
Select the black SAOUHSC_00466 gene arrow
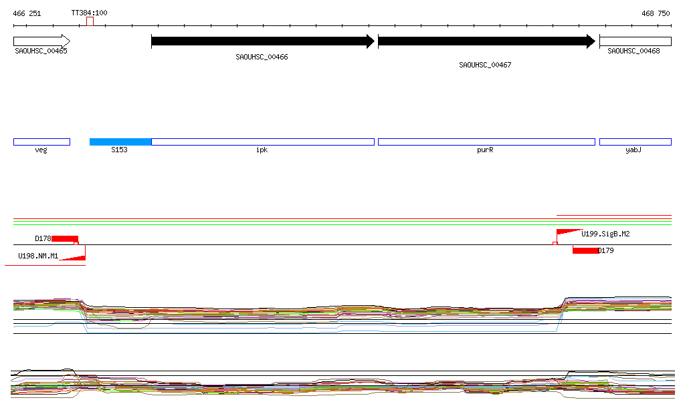pos(262,41)
